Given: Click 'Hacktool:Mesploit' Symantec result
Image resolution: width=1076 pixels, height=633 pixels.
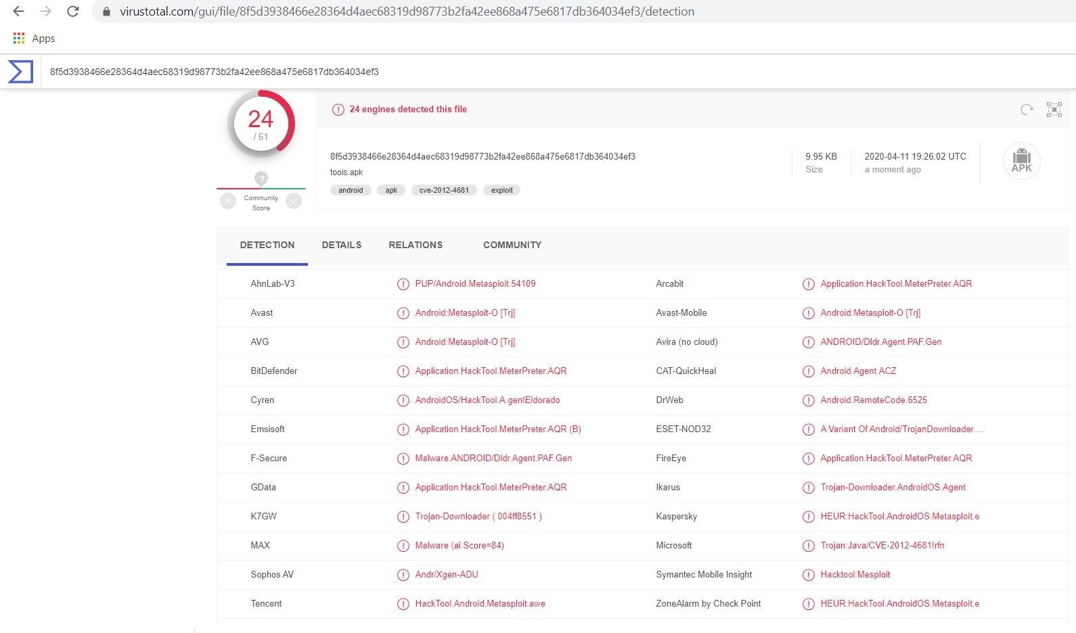Looking at the screenshot, I should point(855,575).
